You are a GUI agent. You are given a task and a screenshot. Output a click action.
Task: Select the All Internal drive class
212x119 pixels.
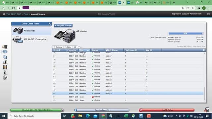click(x=31, y=31)
